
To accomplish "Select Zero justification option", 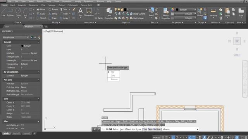I will pos(114,76).
